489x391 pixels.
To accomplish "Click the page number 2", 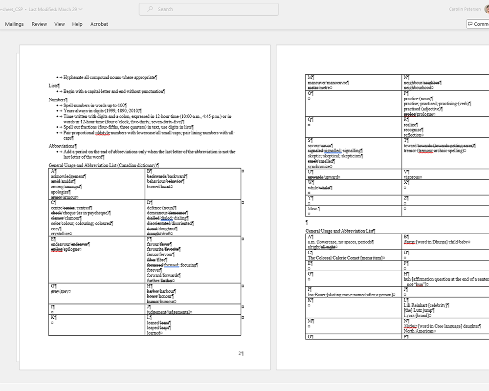I will [x=240, y=353].
